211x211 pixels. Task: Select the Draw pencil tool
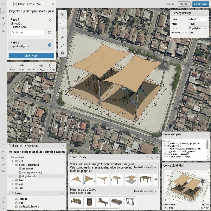pos(12,67)
